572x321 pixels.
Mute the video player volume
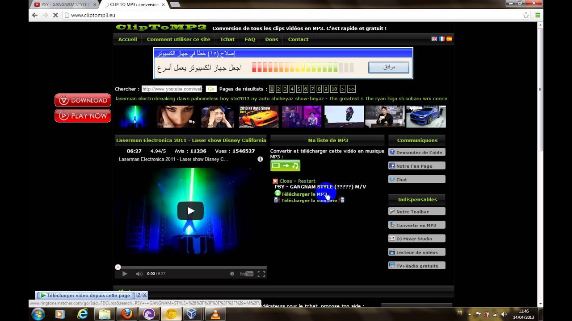click(139, 274)
